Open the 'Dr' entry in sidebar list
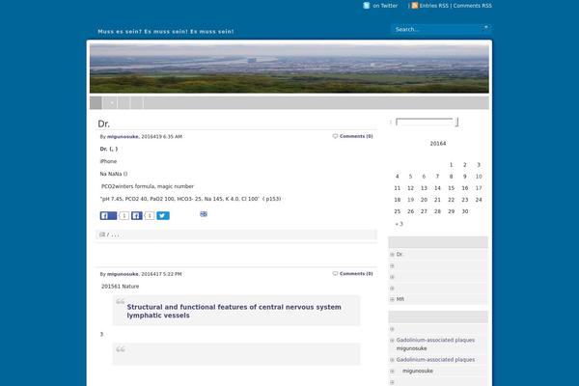This screenshot has height=386, width=579. coord(400,254)
